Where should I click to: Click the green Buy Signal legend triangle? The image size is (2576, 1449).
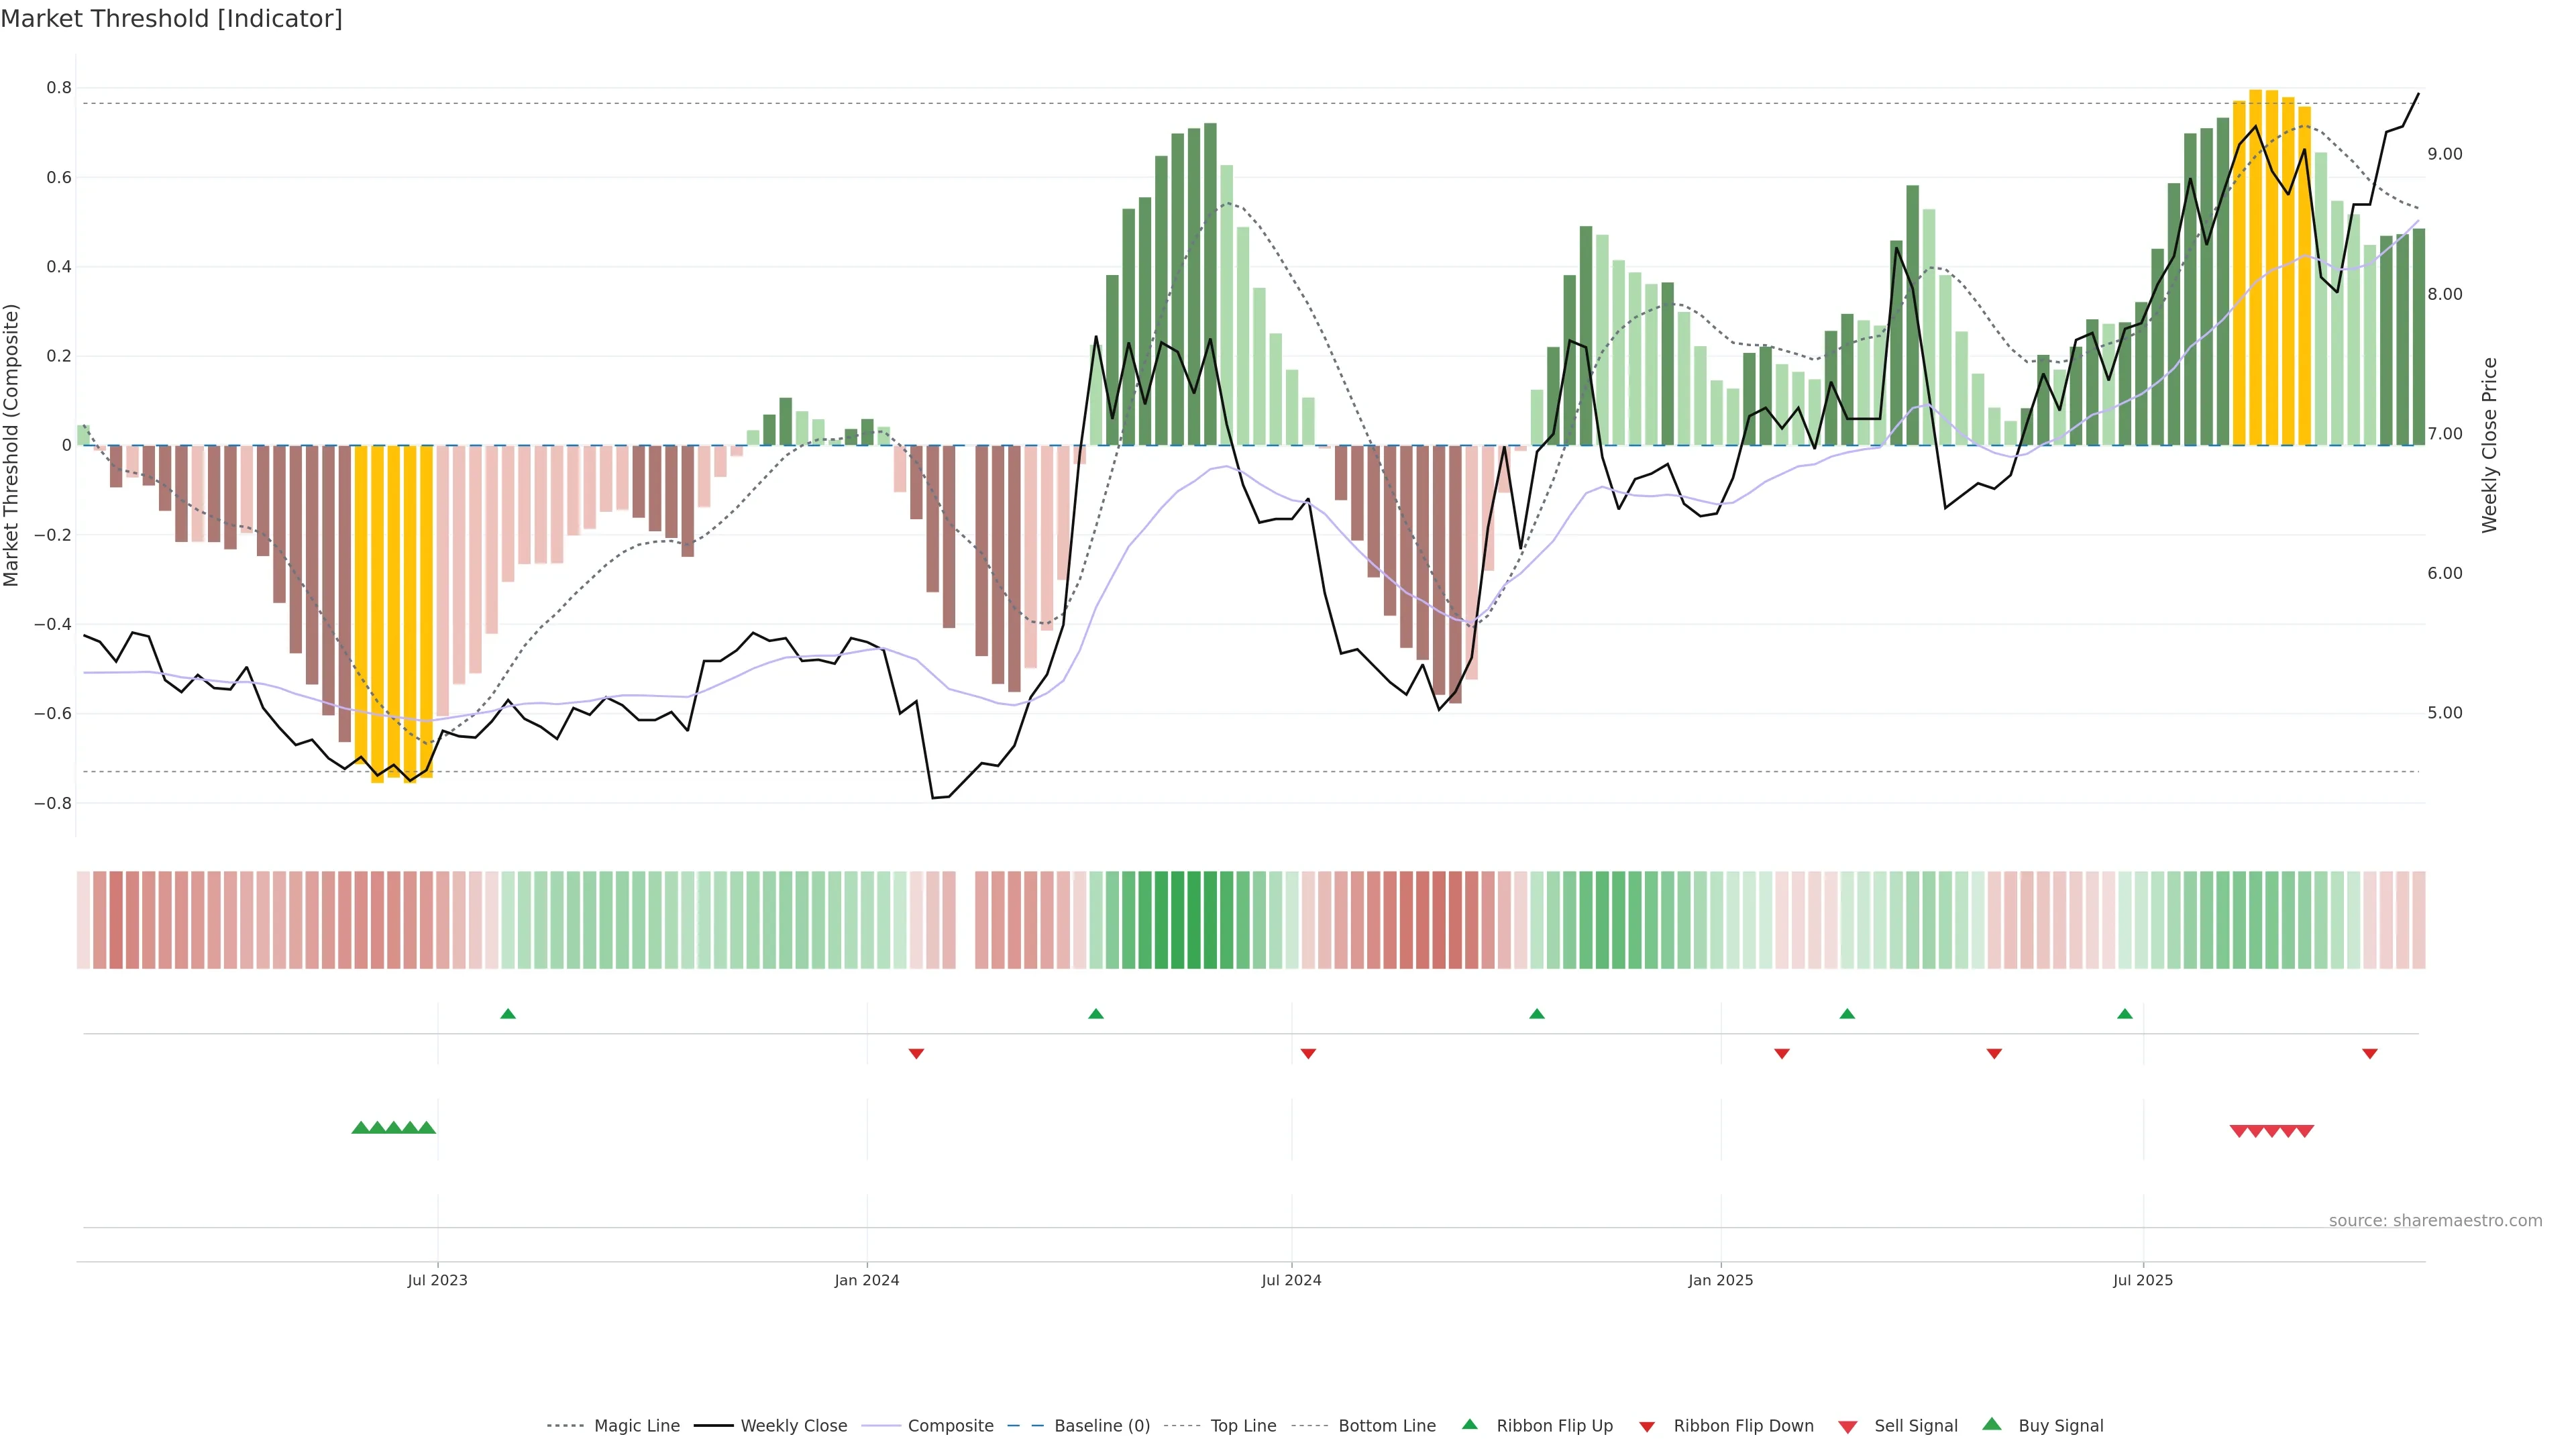pyautogui.click(x=1992, y=1424)
